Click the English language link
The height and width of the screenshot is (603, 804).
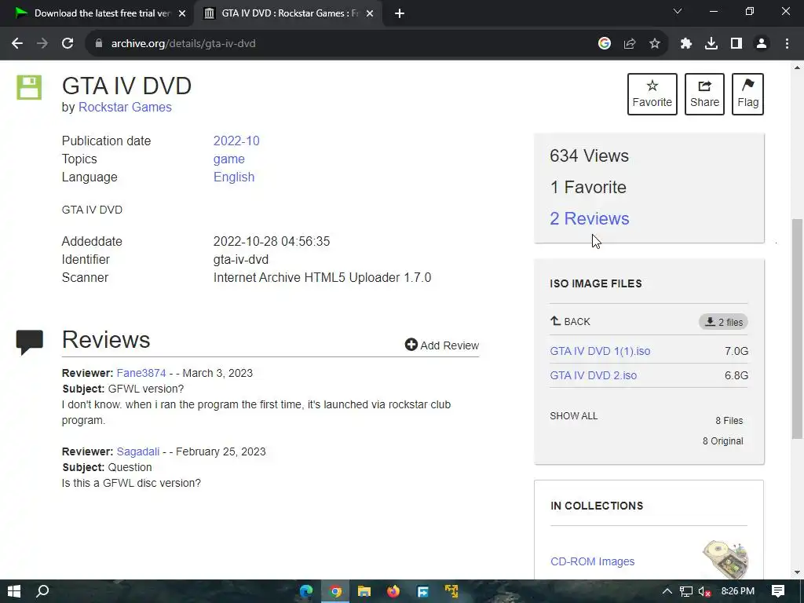(x=234, y=177)
